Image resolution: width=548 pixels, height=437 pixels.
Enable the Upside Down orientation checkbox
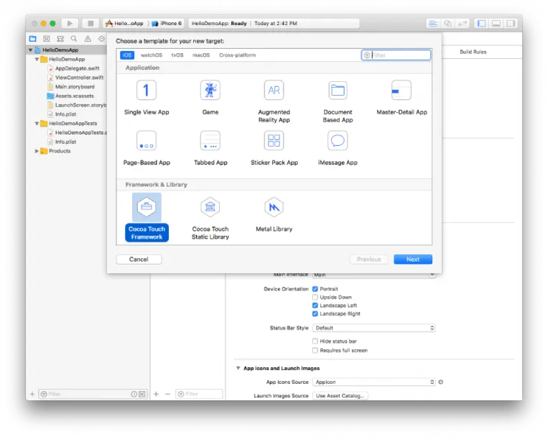[x=315, y=298]
